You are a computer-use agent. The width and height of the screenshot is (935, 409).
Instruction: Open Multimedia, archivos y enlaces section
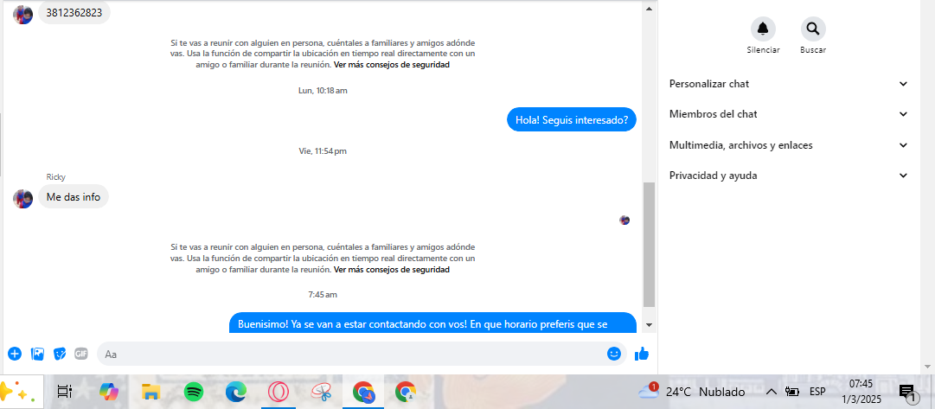788,145
